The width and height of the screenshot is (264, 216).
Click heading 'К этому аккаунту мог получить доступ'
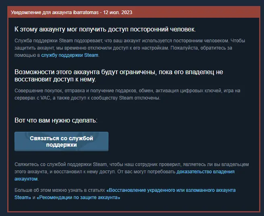[x=105, y=29]
